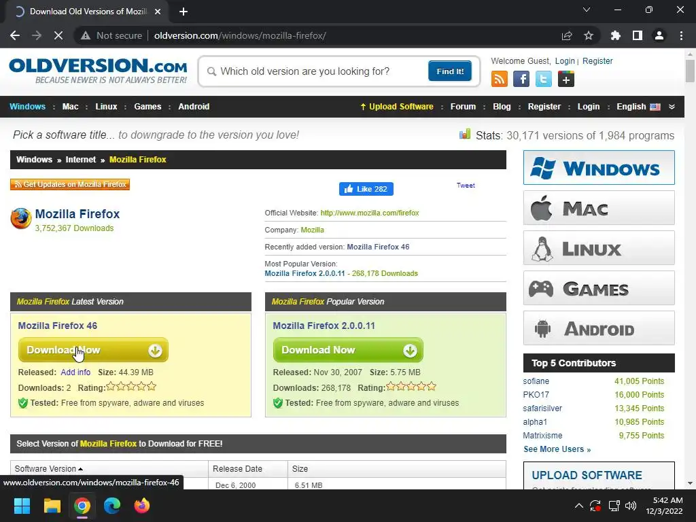Show hidden system tray icons chevron
The width and height of the screenshot is (696, 522).
point(579,506)
